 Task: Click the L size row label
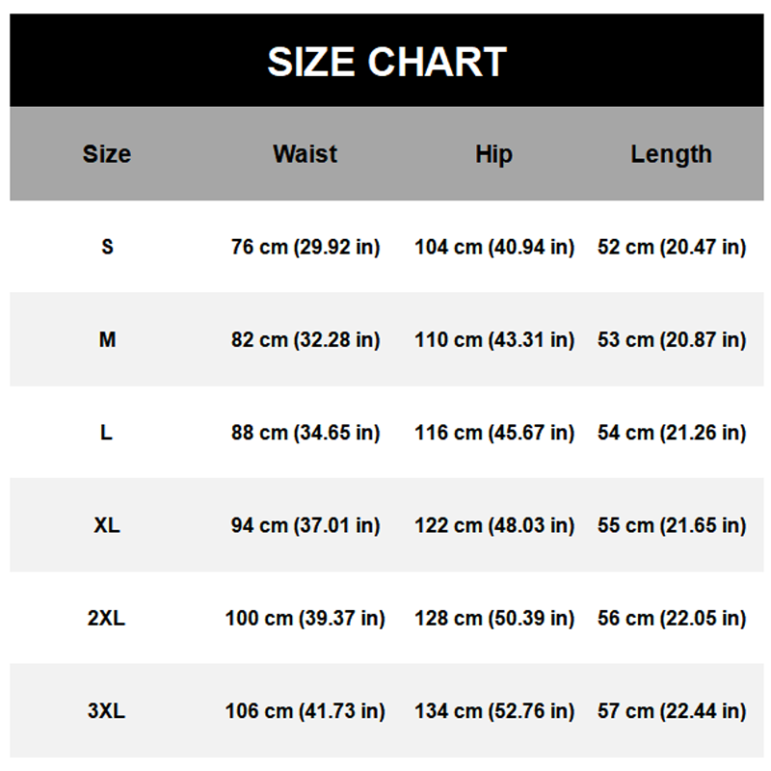pos(107,433)
